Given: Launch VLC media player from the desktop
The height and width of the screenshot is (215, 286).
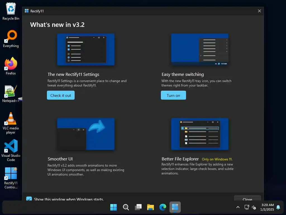Looking at the screenshot, I should pos(11,123).
